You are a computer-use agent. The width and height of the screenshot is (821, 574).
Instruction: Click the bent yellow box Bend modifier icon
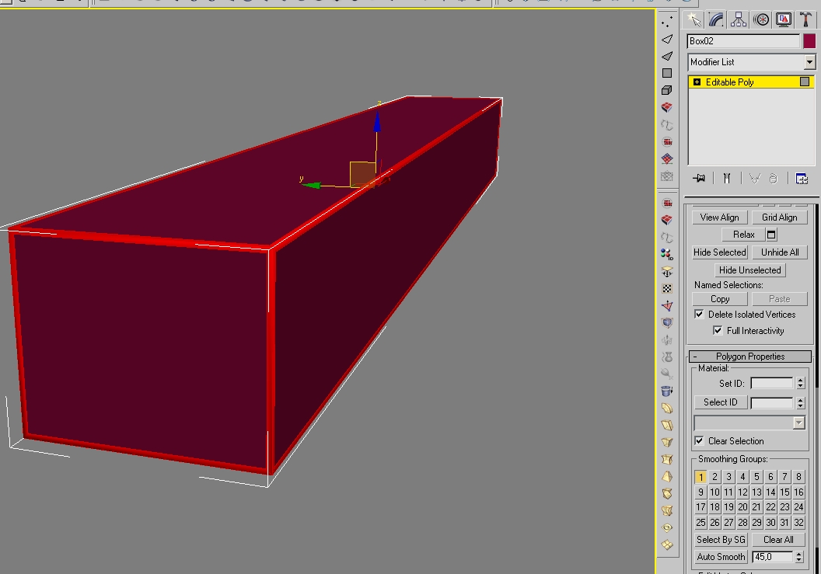[x=666, y=408]
